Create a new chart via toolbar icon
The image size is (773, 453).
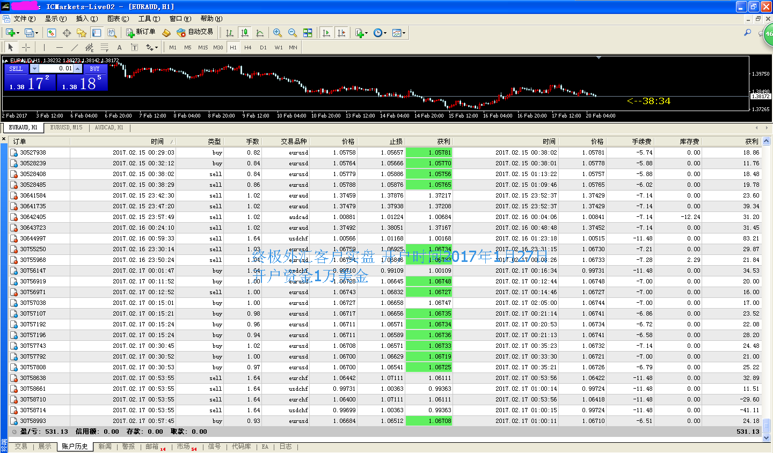(x=10, y=33)
